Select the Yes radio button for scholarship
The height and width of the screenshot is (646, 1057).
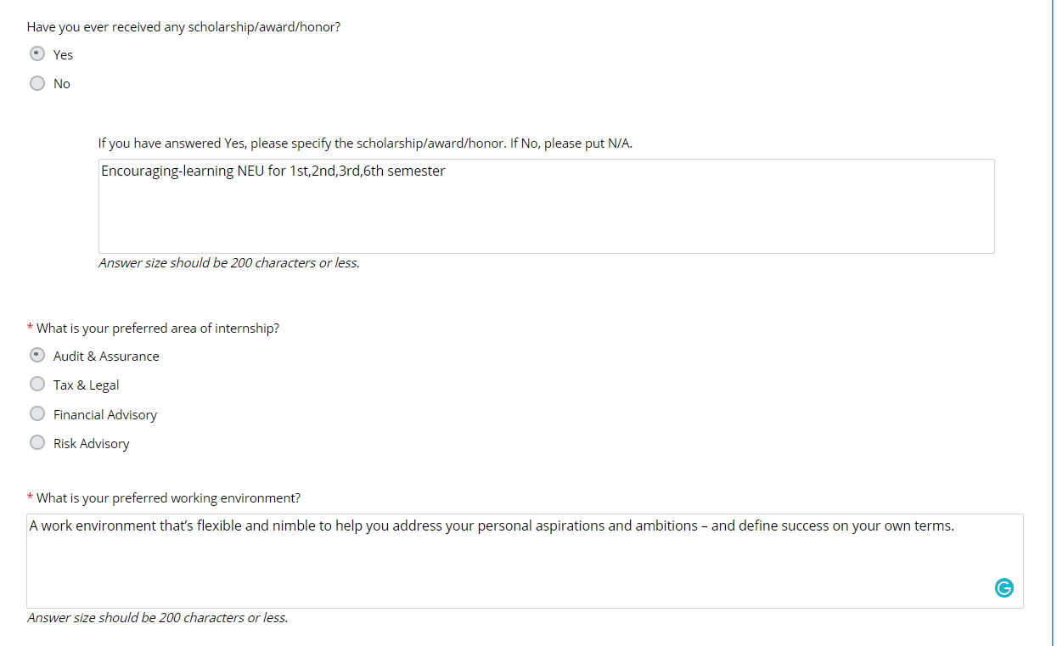(37, 53)
